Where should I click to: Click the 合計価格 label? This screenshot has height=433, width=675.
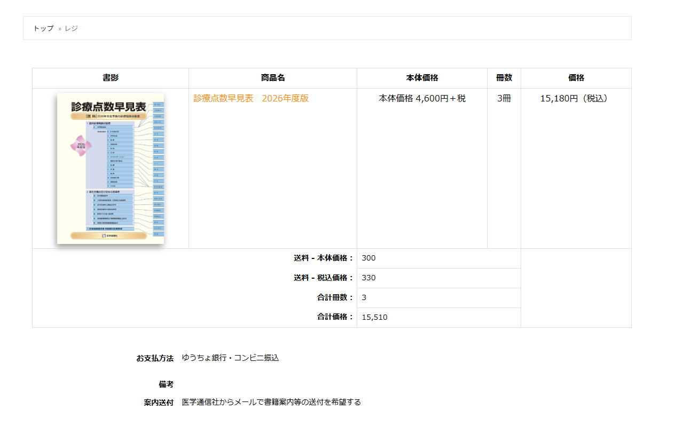(335, 318)
